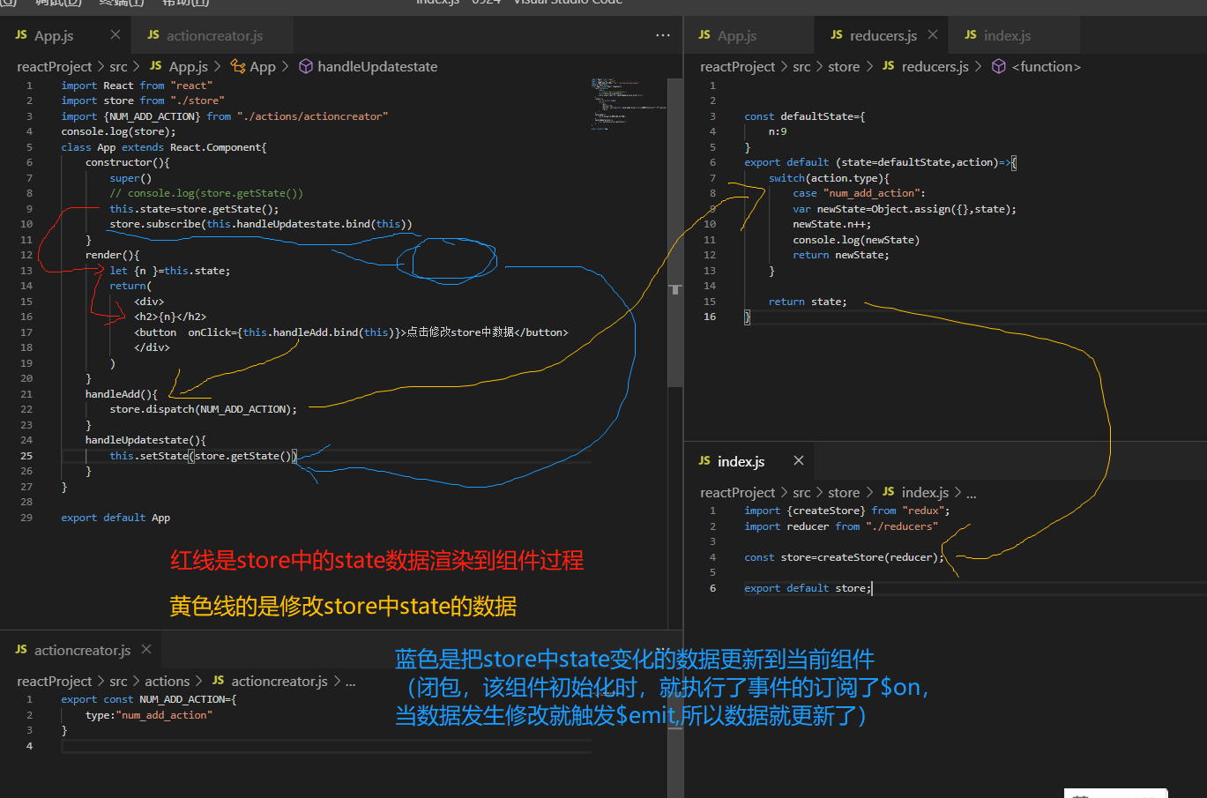Click line number 4 in actioncreator.js gutter

click(x=29, y=746)
